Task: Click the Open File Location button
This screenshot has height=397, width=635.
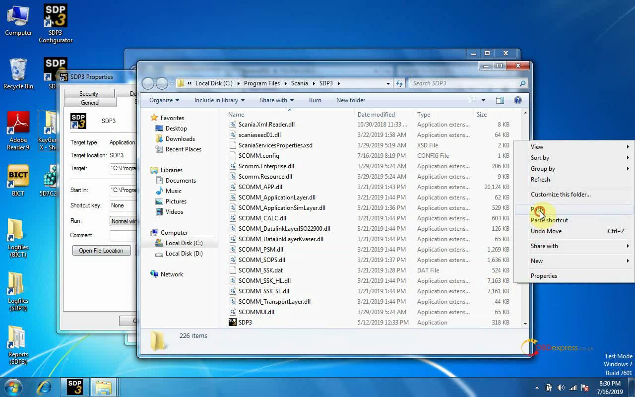Action: 101,251
